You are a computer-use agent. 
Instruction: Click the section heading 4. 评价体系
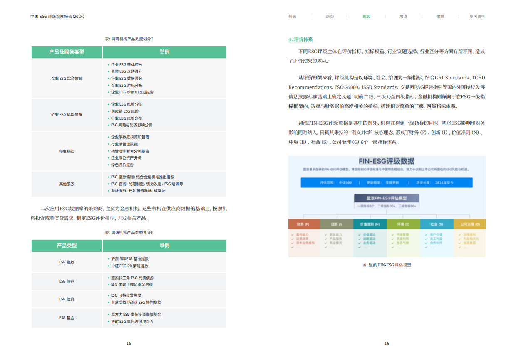[300, 40]
